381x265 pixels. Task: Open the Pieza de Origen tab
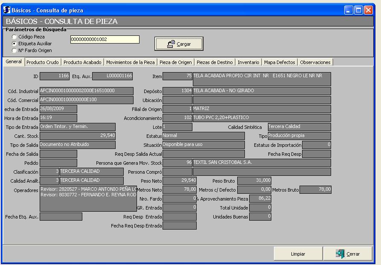175,62
